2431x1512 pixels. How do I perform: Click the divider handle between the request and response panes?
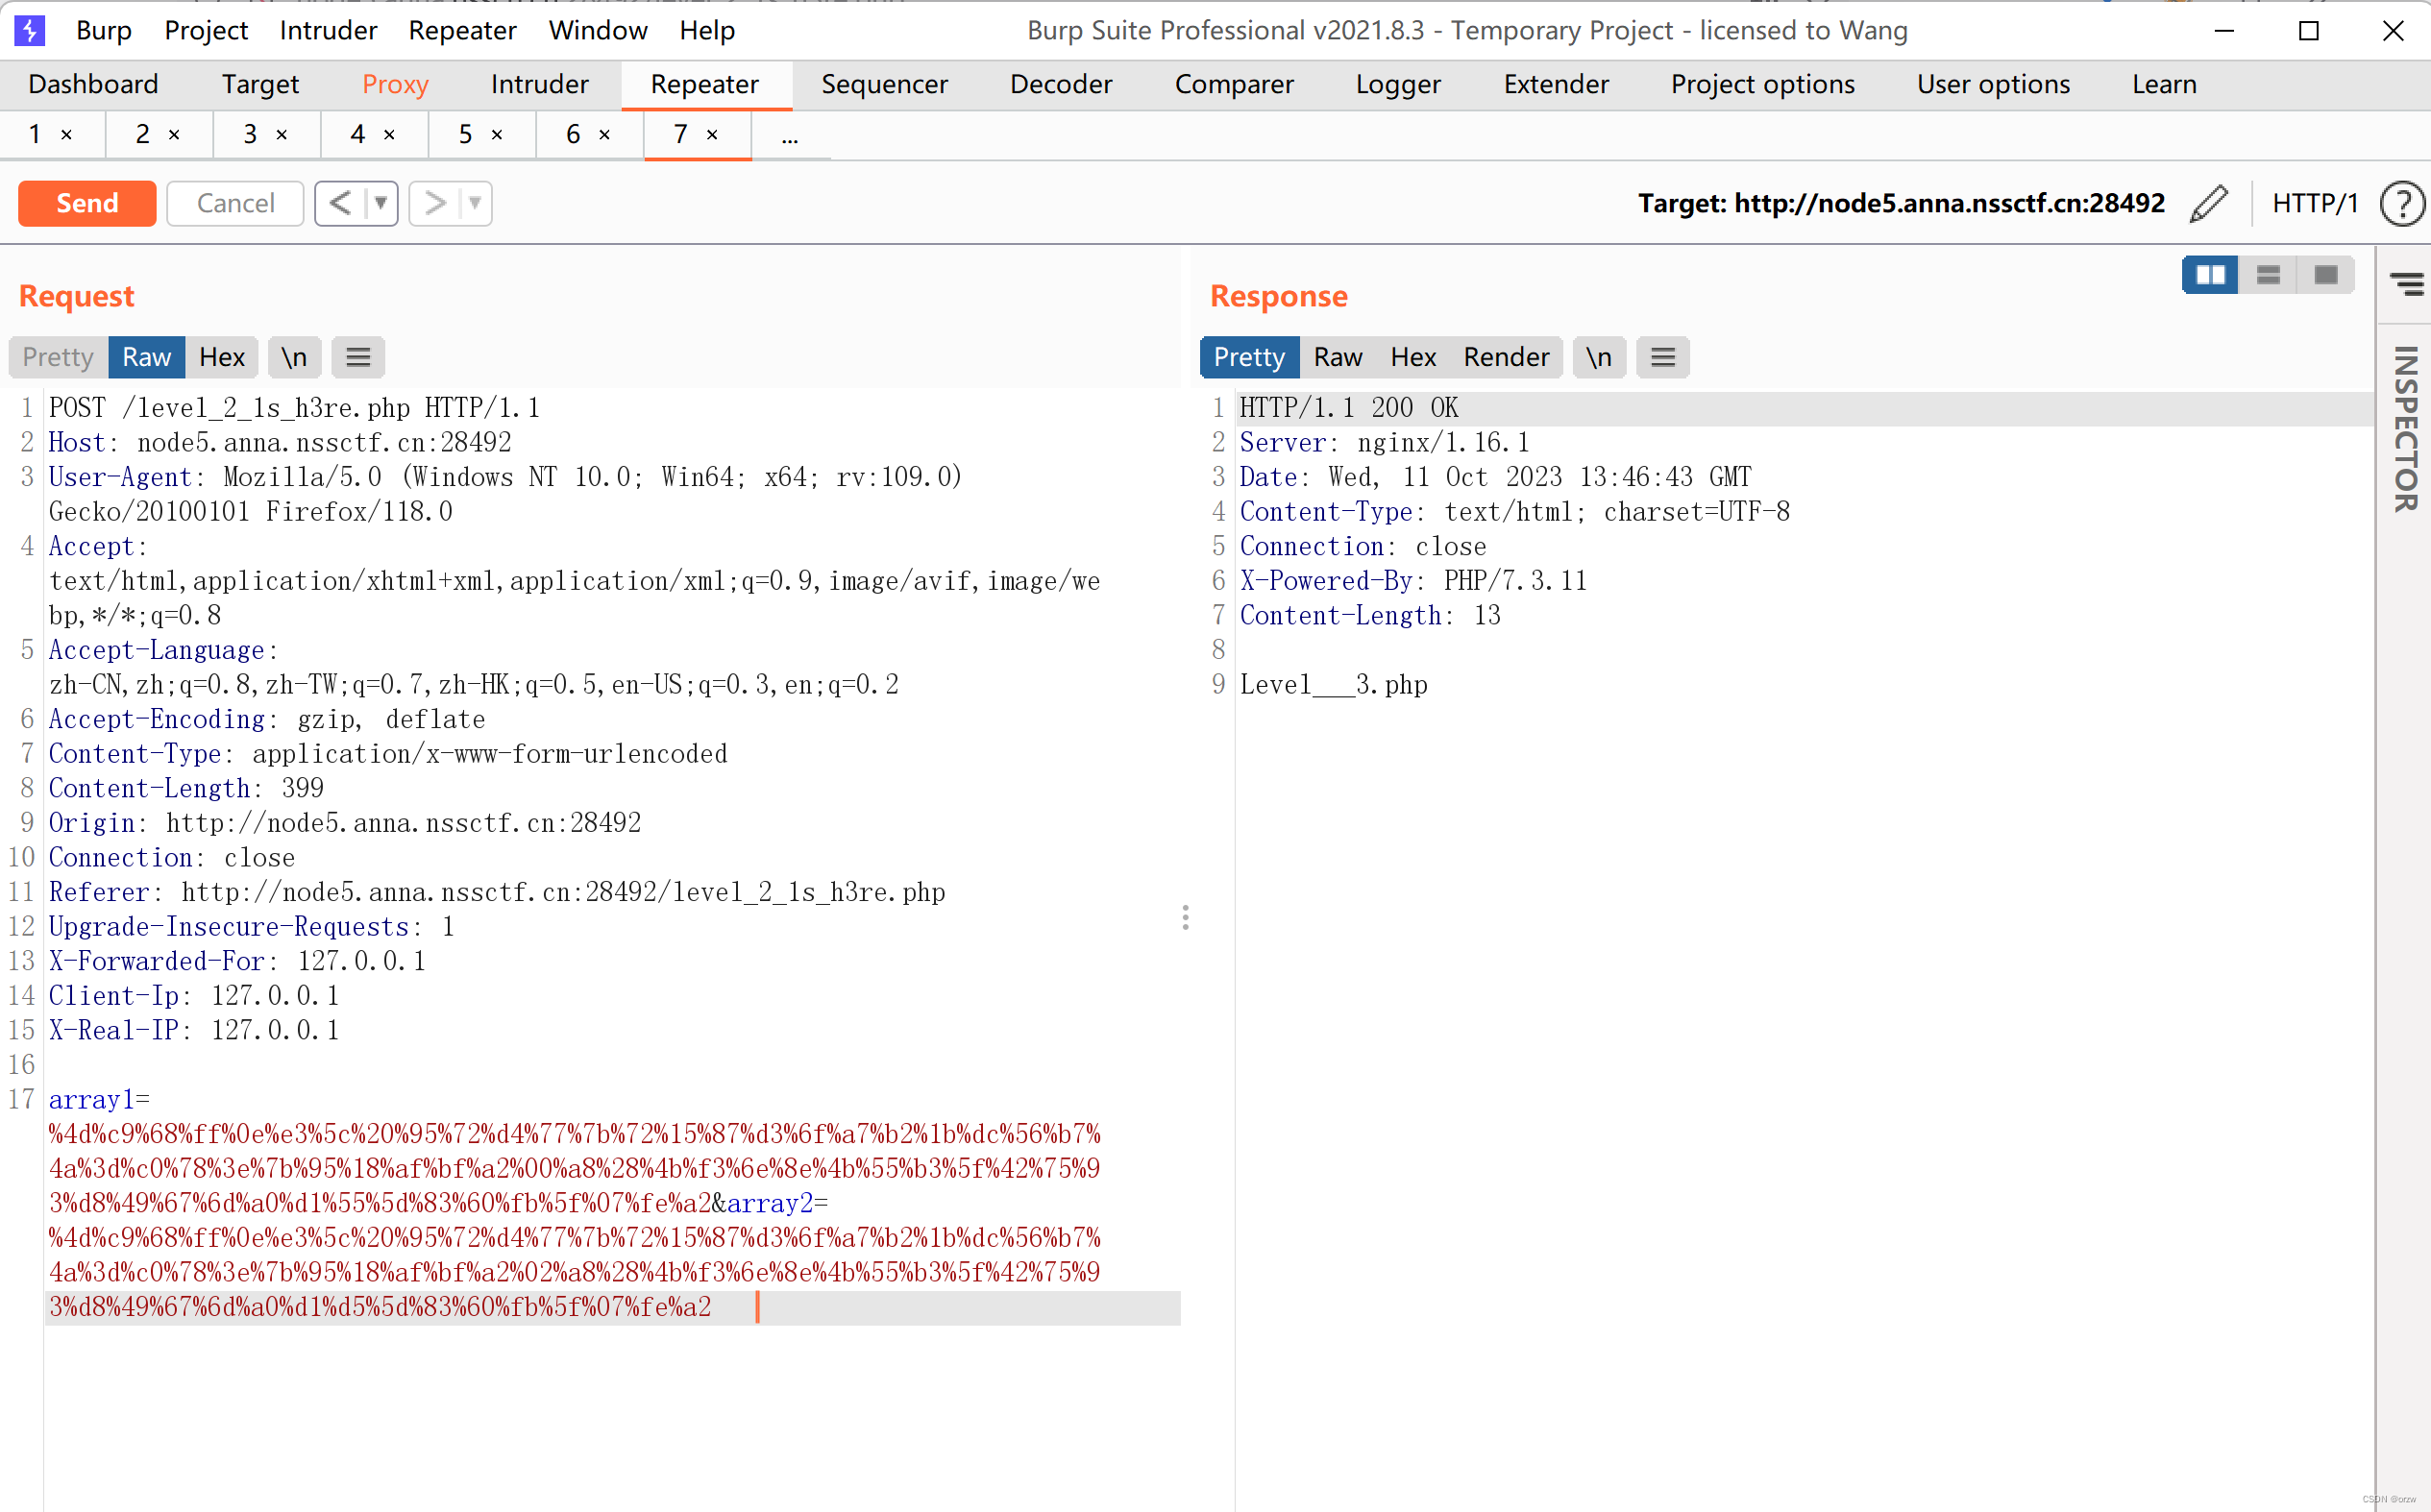[x=1185, y=917]
